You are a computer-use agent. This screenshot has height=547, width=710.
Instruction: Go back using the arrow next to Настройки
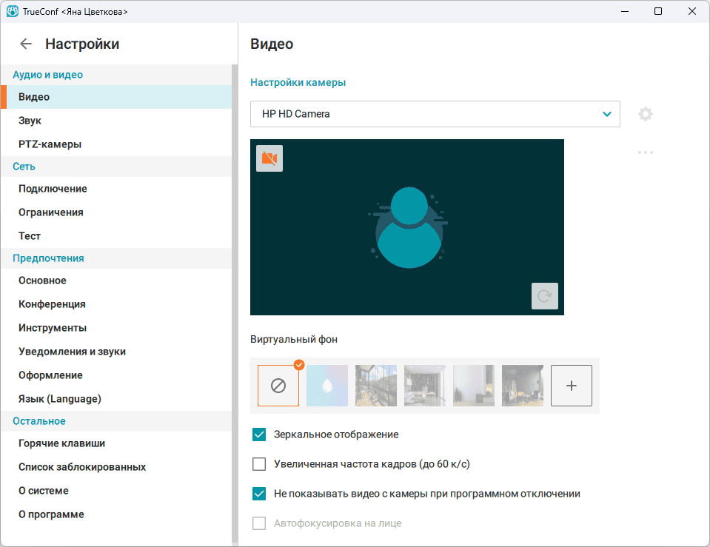pyautogui.click(x=26, y=44)
